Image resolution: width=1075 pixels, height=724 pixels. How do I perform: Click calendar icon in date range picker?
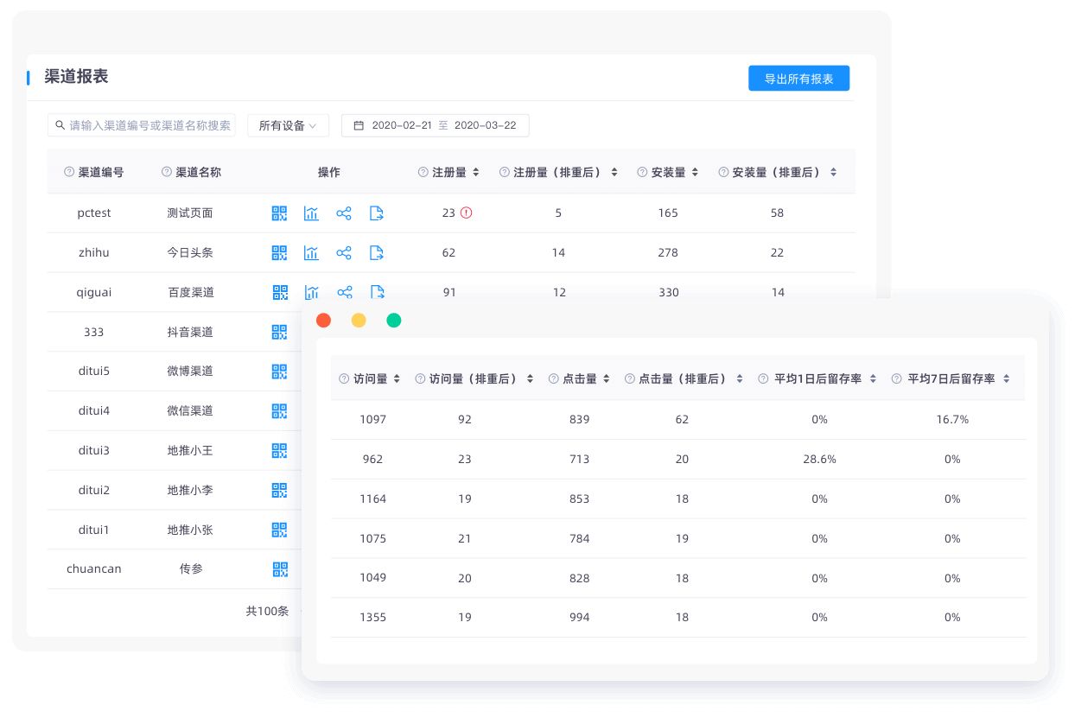[x=359, y=125]
